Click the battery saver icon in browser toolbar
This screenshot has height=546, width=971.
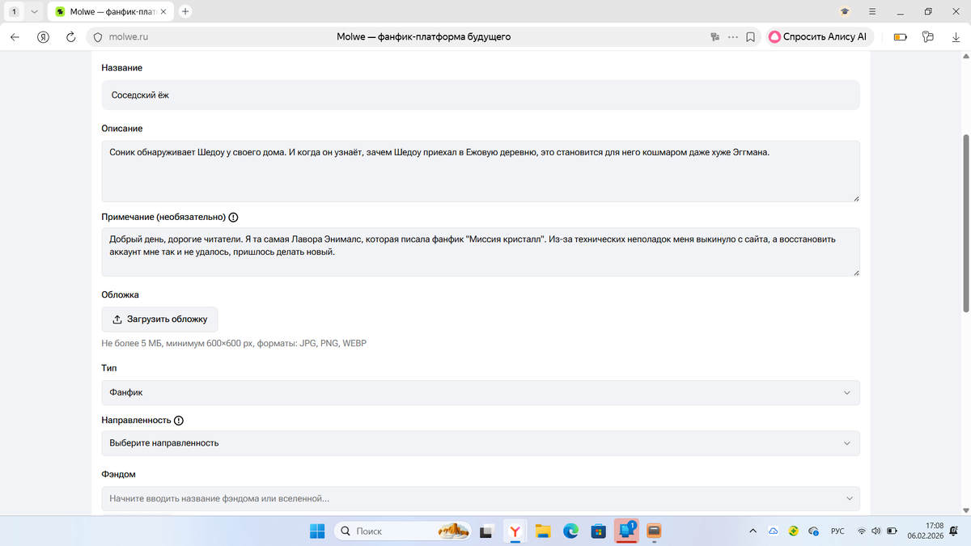click(x=900, y=36)
